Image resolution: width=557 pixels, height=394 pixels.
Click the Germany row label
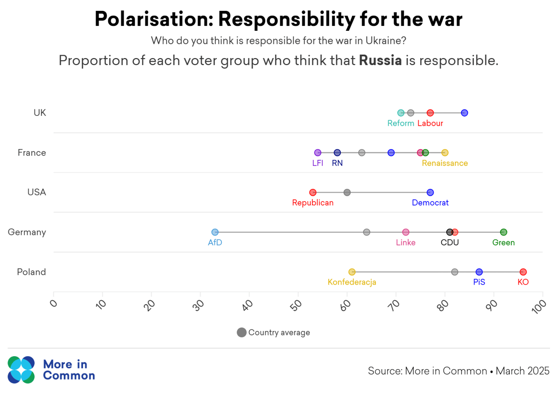[x=27, y=232]
